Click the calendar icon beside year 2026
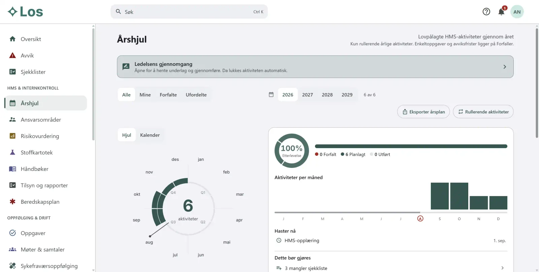539x272 pixels. pyautogui.click(x=271, y=95)
